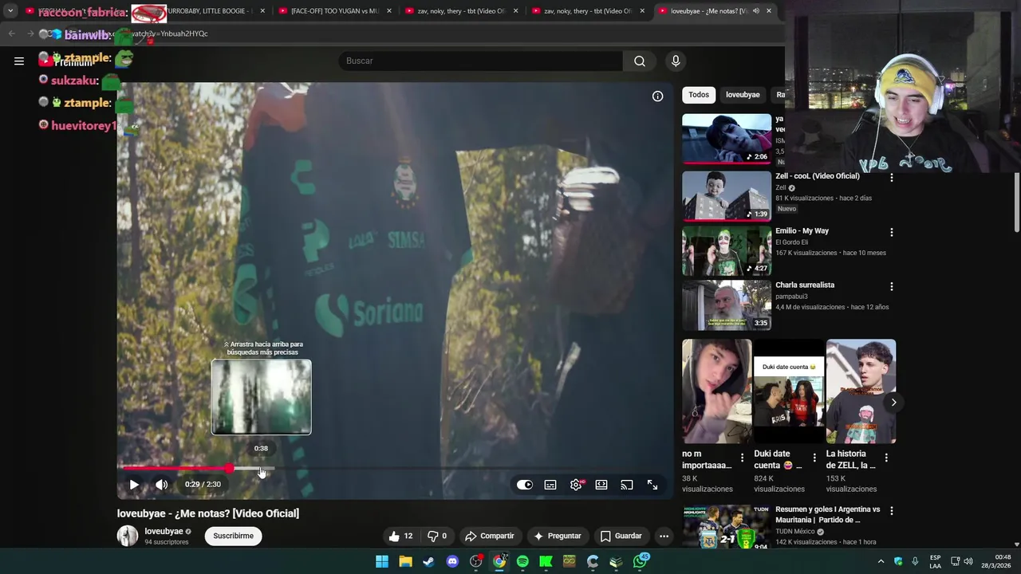Open options menu for Zell - cooL

click(x=892, y=178)
